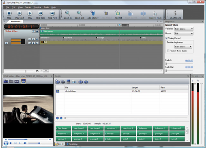Mute the video player speaker icon
Image resolution: width=206 pixels, height=148 pixels.
(25, 143)
